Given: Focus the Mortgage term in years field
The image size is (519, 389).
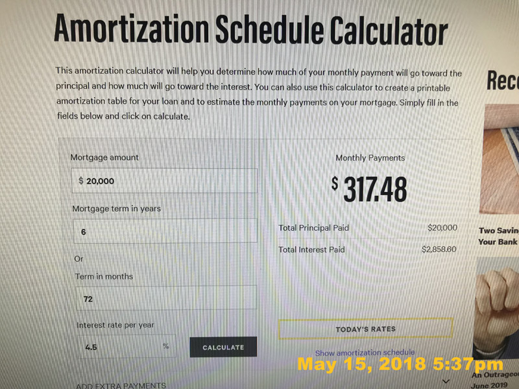Looking at the screenshot, I should pyautogui.click(x=165, y=231).
